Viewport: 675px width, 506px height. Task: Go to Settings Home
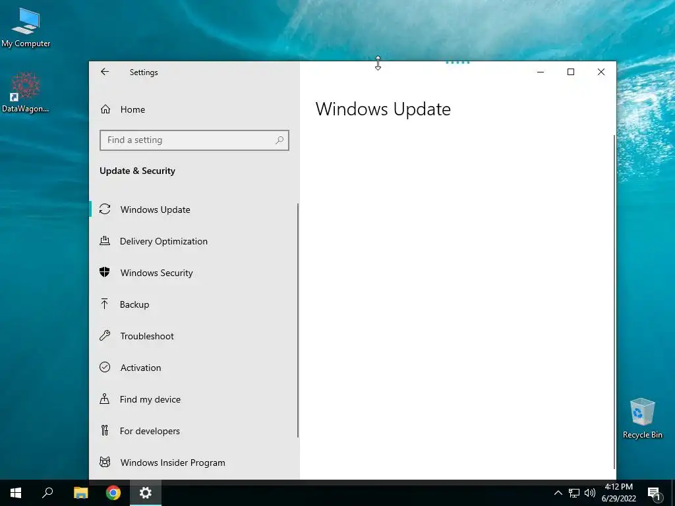194,109
